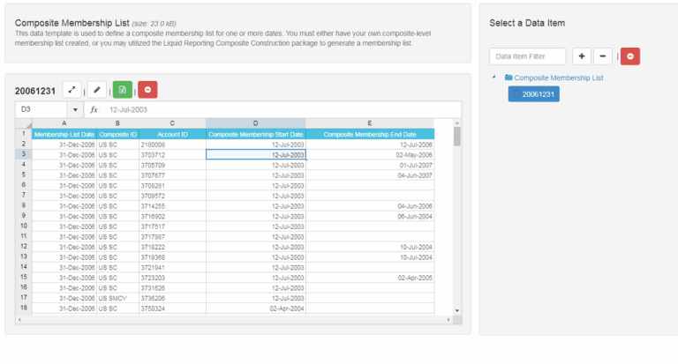Click the scroll down arrow of the spreadsheet
This screenshot has width=678, height=364.
pyautogui.click(x=456, y=310)
